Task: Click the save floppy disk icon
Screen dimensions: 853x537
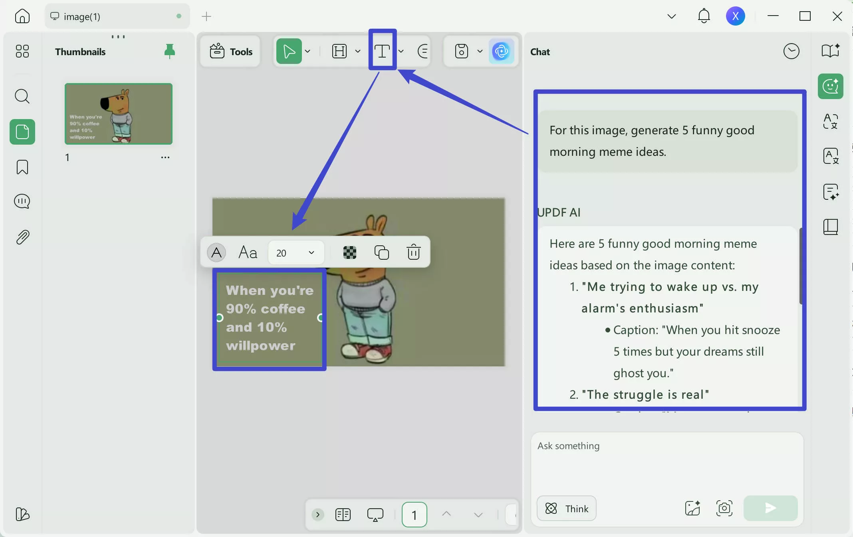Action: (461, 51)
